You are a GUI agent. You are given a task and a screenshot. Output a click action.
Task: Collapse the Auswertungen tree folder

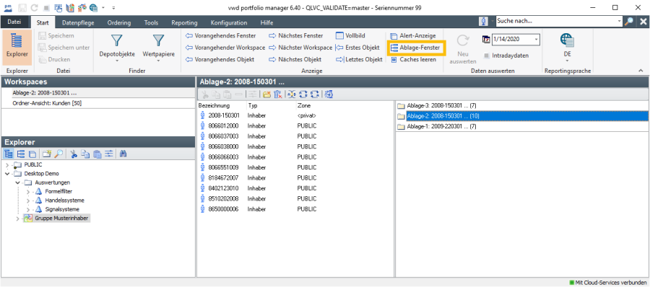click(17, 182)
